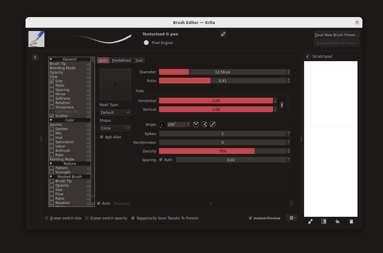The image size is (383, 253).
Task: Click the lock icon on the Sharpness row
Action: 88,107
